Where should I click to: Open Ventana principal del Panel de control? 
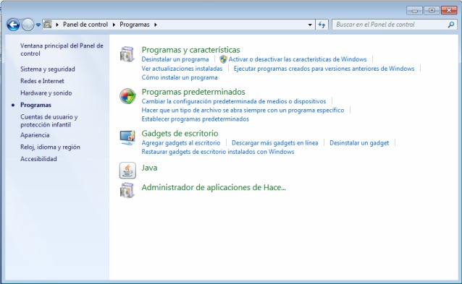62,49
